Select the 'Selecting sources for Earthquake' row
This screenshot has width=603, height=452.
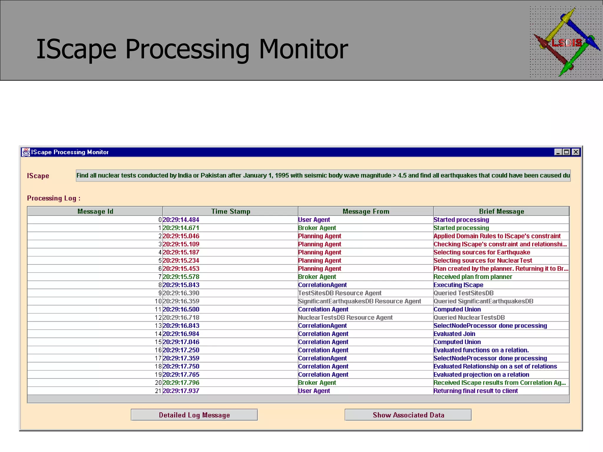[x=482, y=252]
